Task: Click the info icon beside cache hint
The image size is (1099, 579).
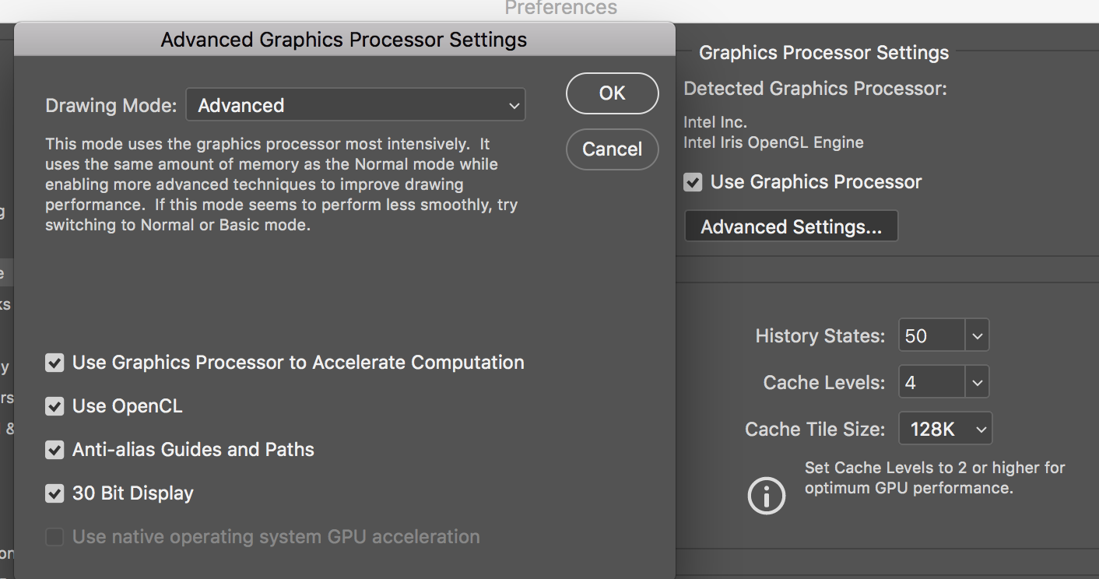Action: click(x=766, y=495)
